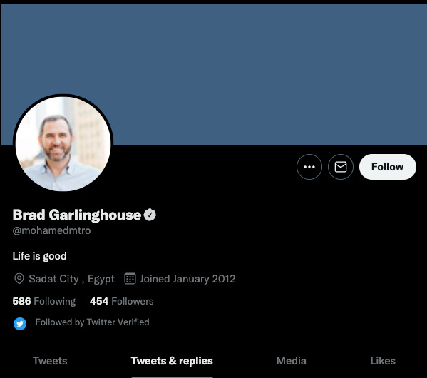
Task: Click the blue header banner image
Action: click(214, 74)
